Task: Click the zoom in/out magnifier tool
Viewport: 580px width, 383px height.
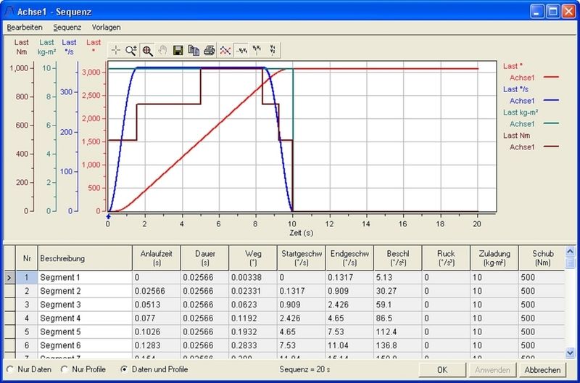Action: click(x=131, y=50)
